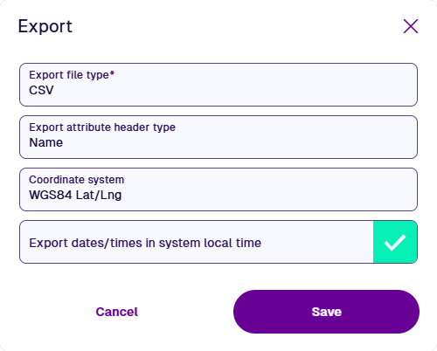Image resolution: width=437 pixels, height=351 pixels.
Task: Click the Export dialog title
Action: [x=45, y=26]
